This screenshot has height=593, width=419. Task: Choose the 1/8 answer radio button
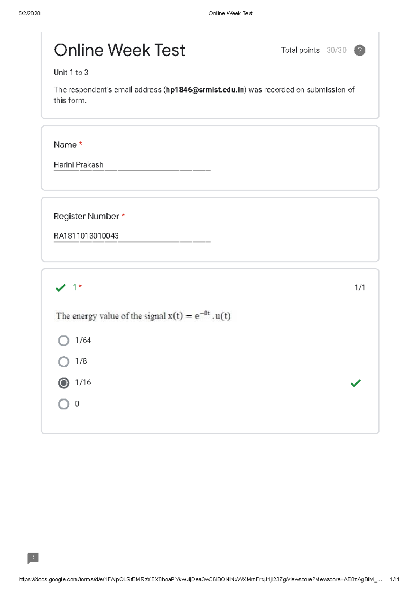coord(64,361)
